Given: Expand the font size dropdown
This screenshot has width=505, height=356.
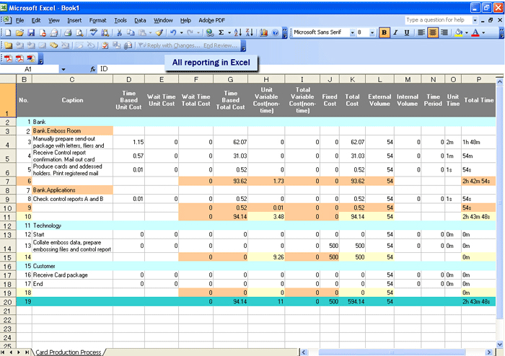Looking at the screenshot, I should [x=372, y=32].
